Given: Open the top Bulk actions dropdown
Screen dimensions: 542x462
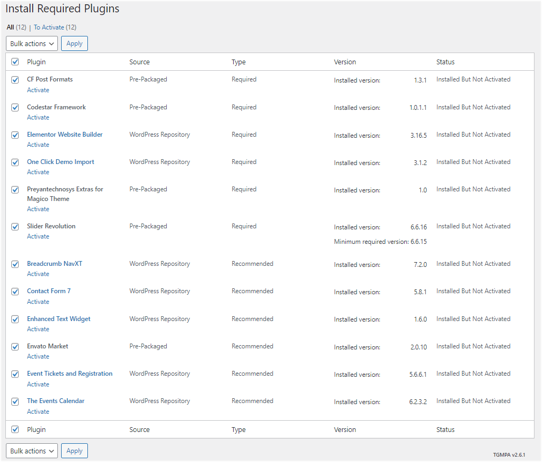Looking at the screenshot, I should coord(32,43).
